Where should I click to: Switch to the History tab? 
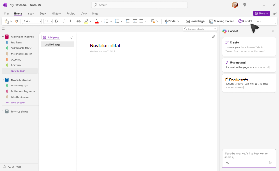pos(56,14)
